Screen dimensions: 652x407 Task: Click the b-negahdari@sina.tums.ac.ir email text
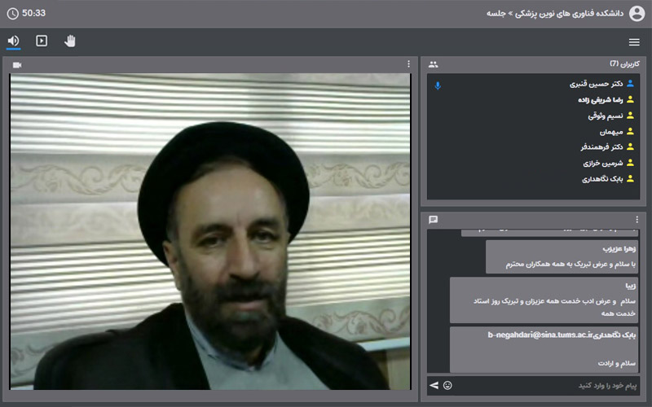540,335
